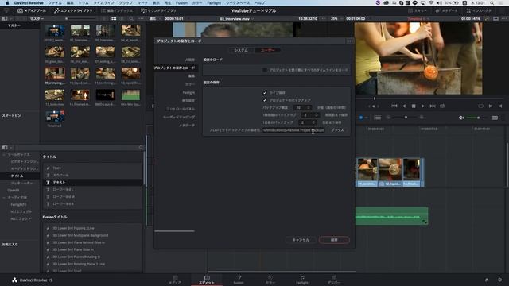Viewport: 509px width, 286px height.
Task: Select Metadata in preferences sidebar
Action: [x=187, y=126]
